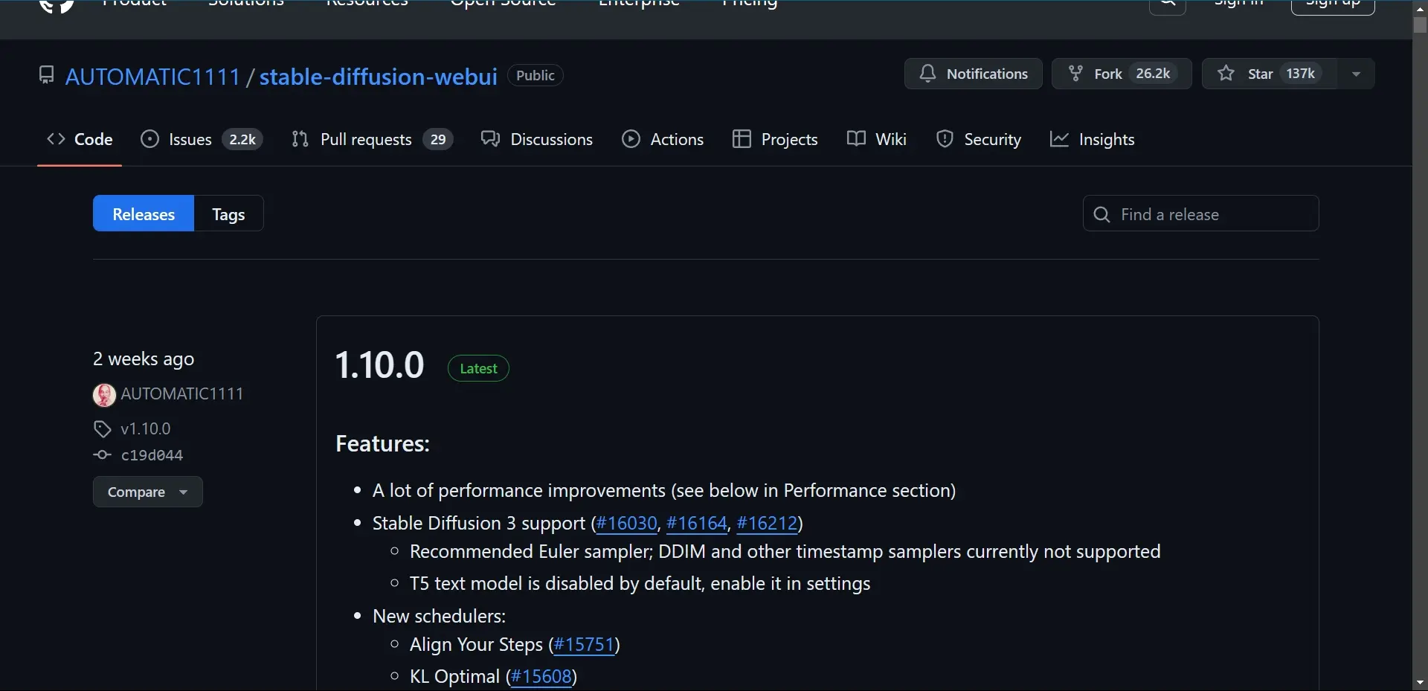Image resolution: width=1428 pixels, height=691 pixels.
Task: Open the AUTOMATIC1111 author name link
Action: coord(182,394)
